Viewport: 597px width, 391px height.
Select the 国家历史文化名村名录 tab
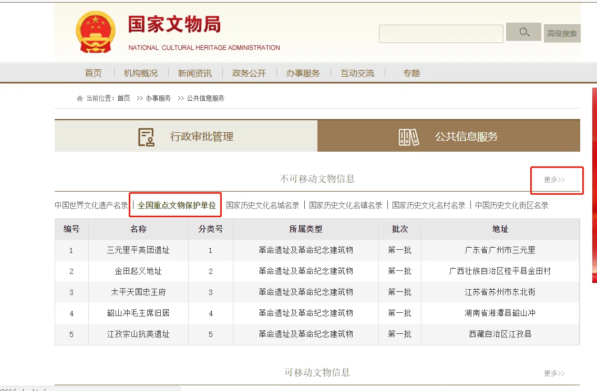point(429,205)
